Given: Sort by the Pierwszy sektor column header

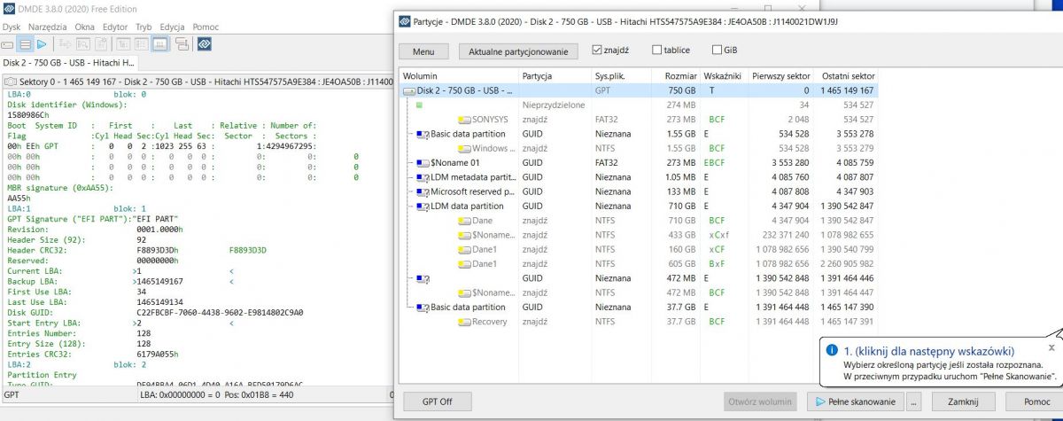Looking at the screenshot, I should tap(780, 76).
